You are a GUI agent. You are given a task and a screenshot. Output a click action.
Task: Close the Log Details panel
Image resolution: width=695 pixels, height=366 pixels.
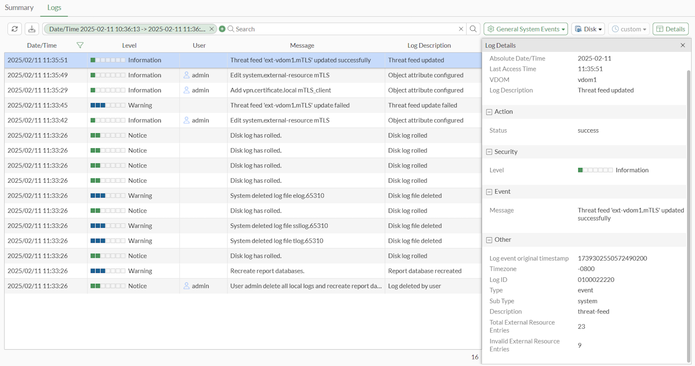(683, 45)
